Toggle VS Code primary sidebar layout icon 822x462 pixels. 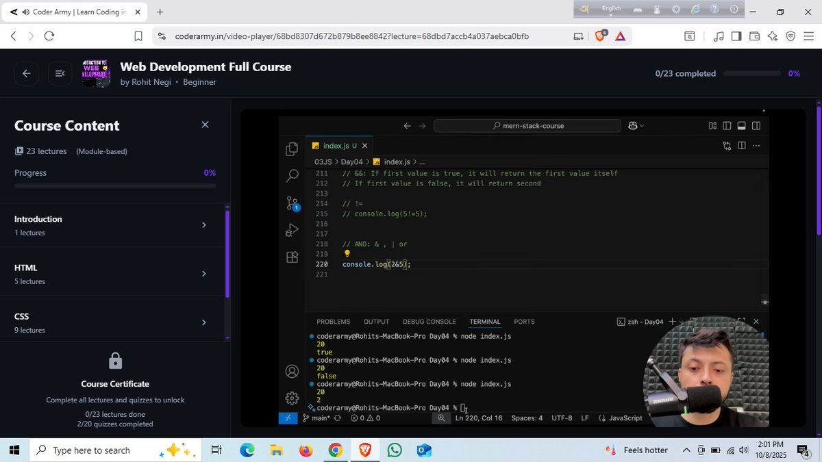point(727,126)
